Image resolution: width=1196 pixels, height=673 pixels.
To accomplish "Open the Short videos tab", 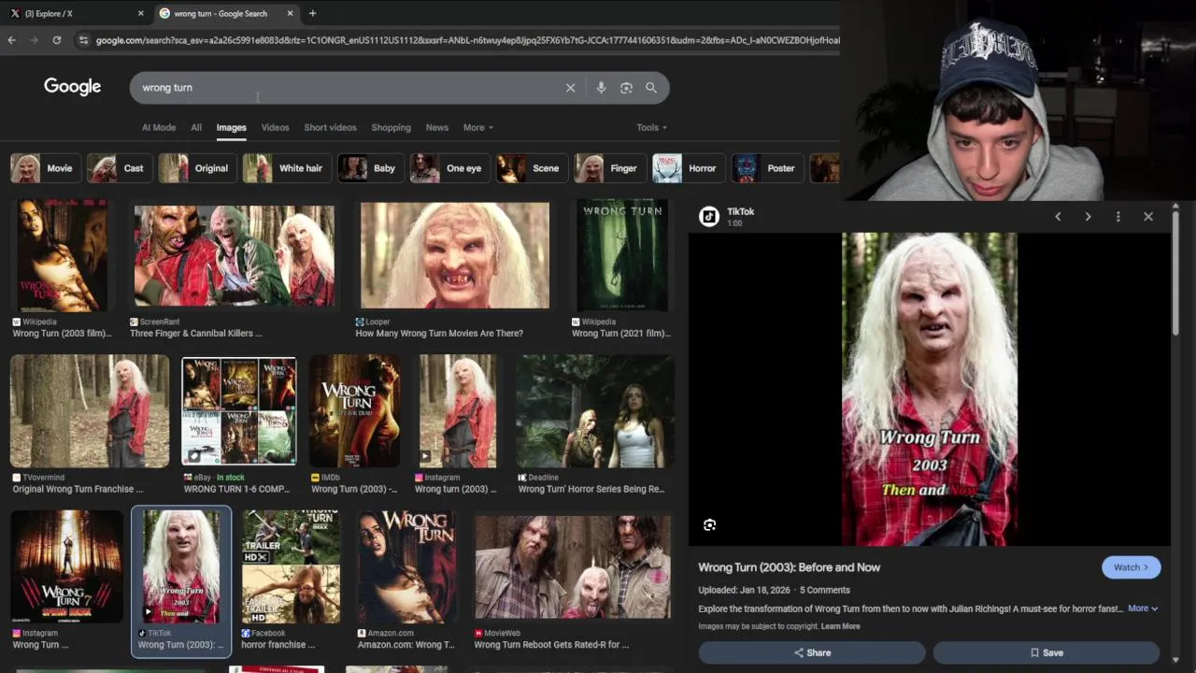I will coord(330,127).
